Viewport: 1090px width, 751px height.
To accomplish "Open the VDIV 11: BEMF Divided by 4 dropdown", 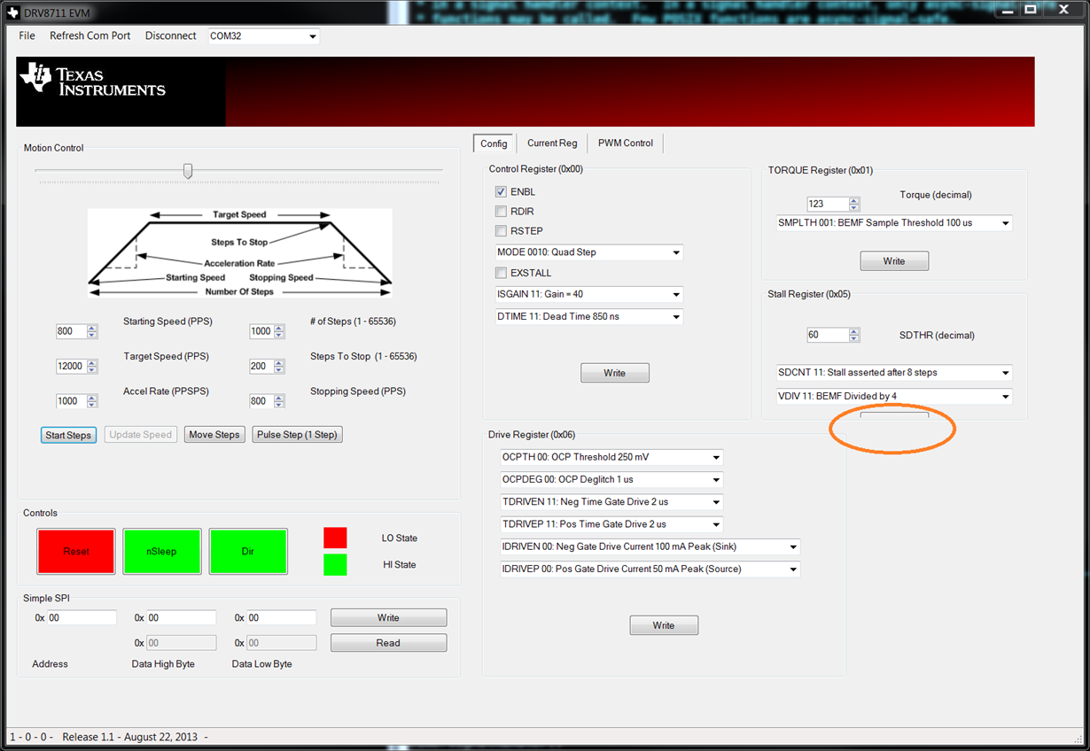I will coord(894,396).
